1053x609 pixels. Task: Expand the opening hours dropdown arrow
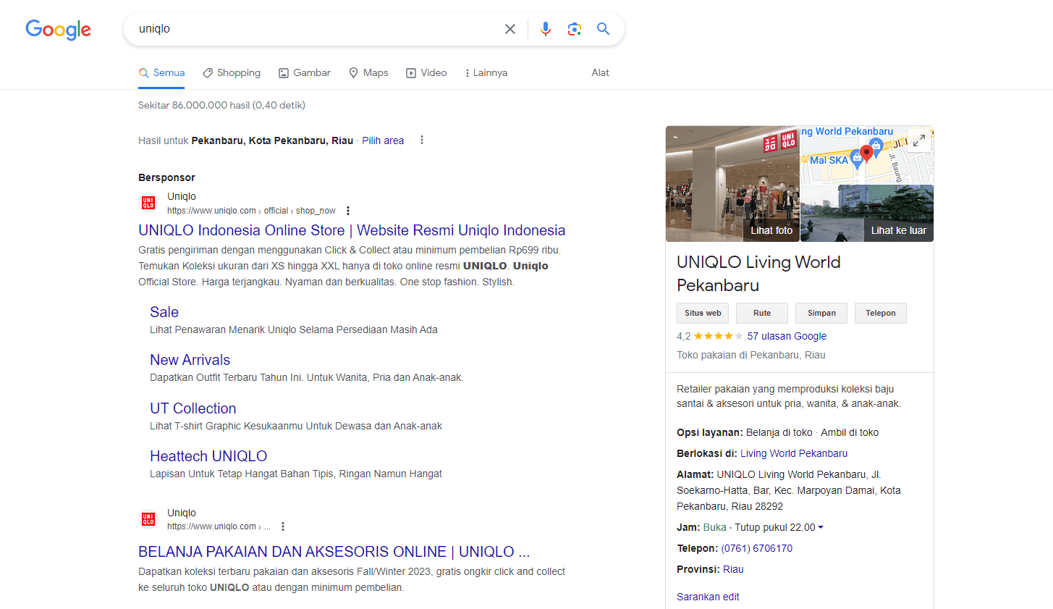coord(821,527)
